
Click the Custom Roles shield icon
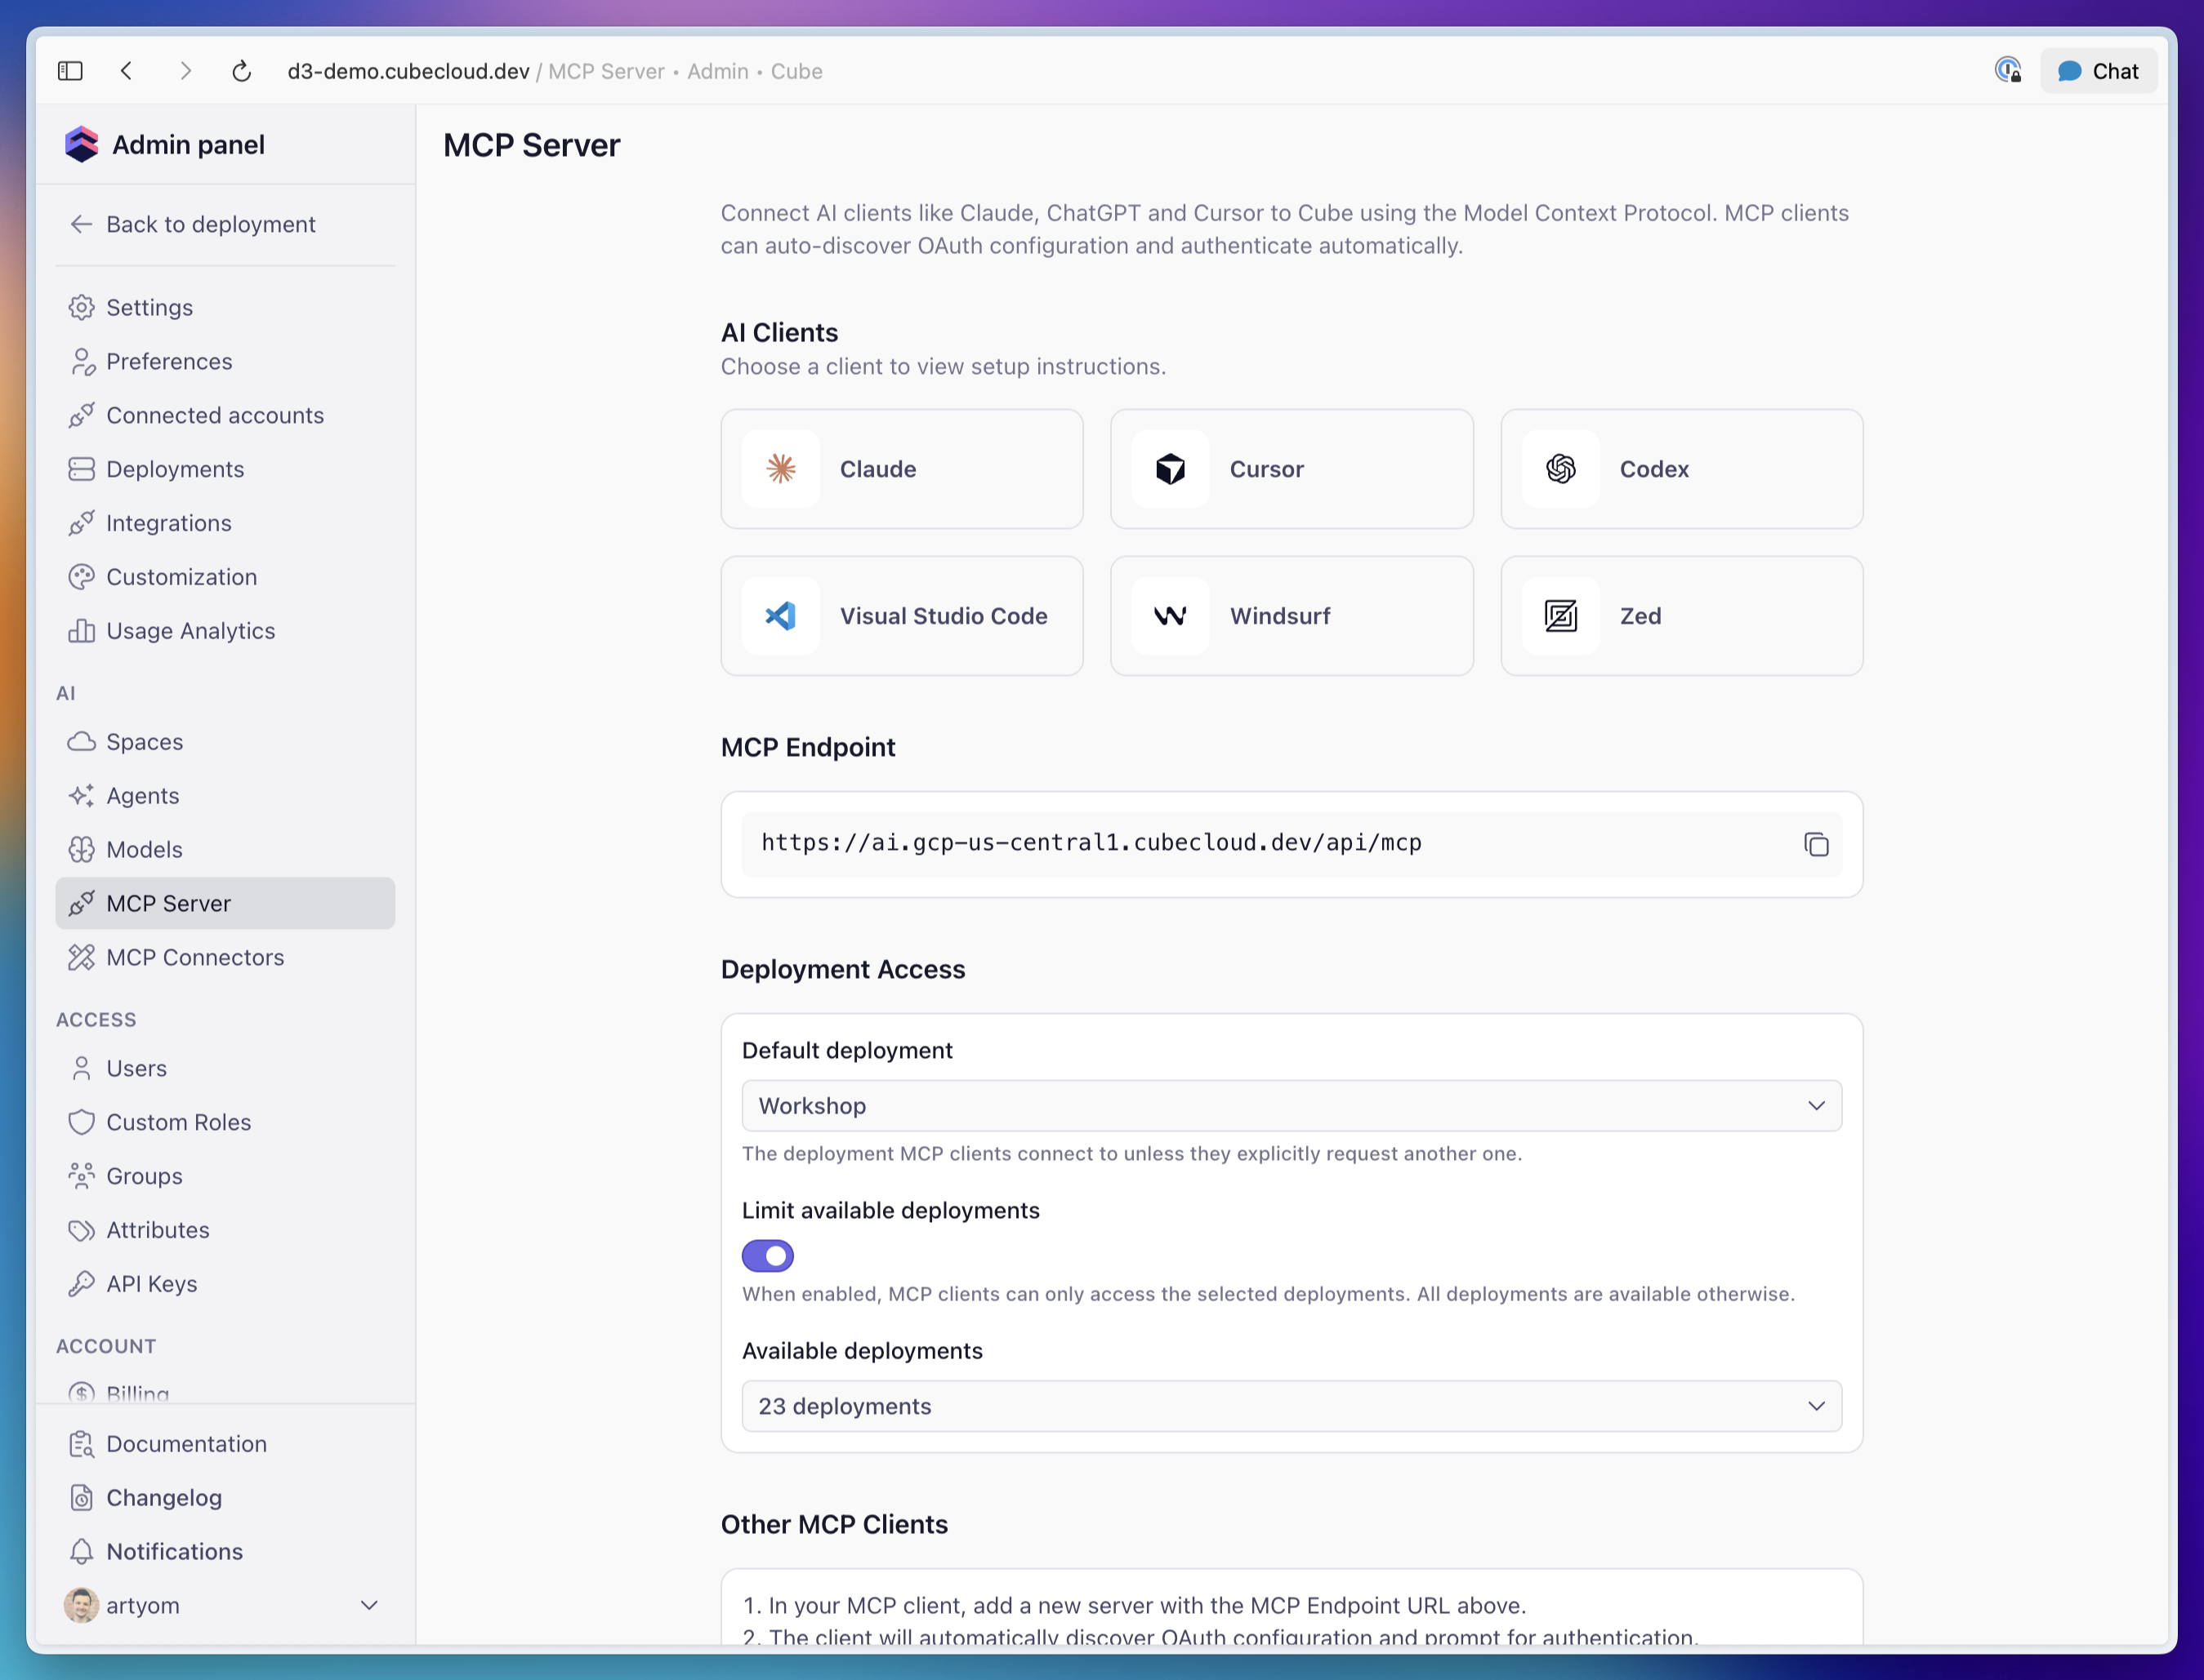point(81,1123)
